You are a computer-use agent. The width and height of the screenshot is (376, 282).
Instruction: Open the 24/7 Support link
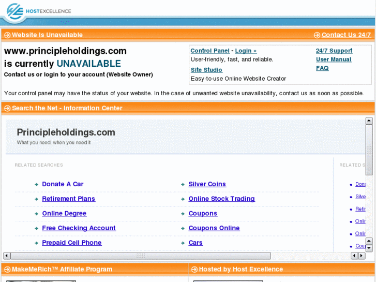(334, 51)
